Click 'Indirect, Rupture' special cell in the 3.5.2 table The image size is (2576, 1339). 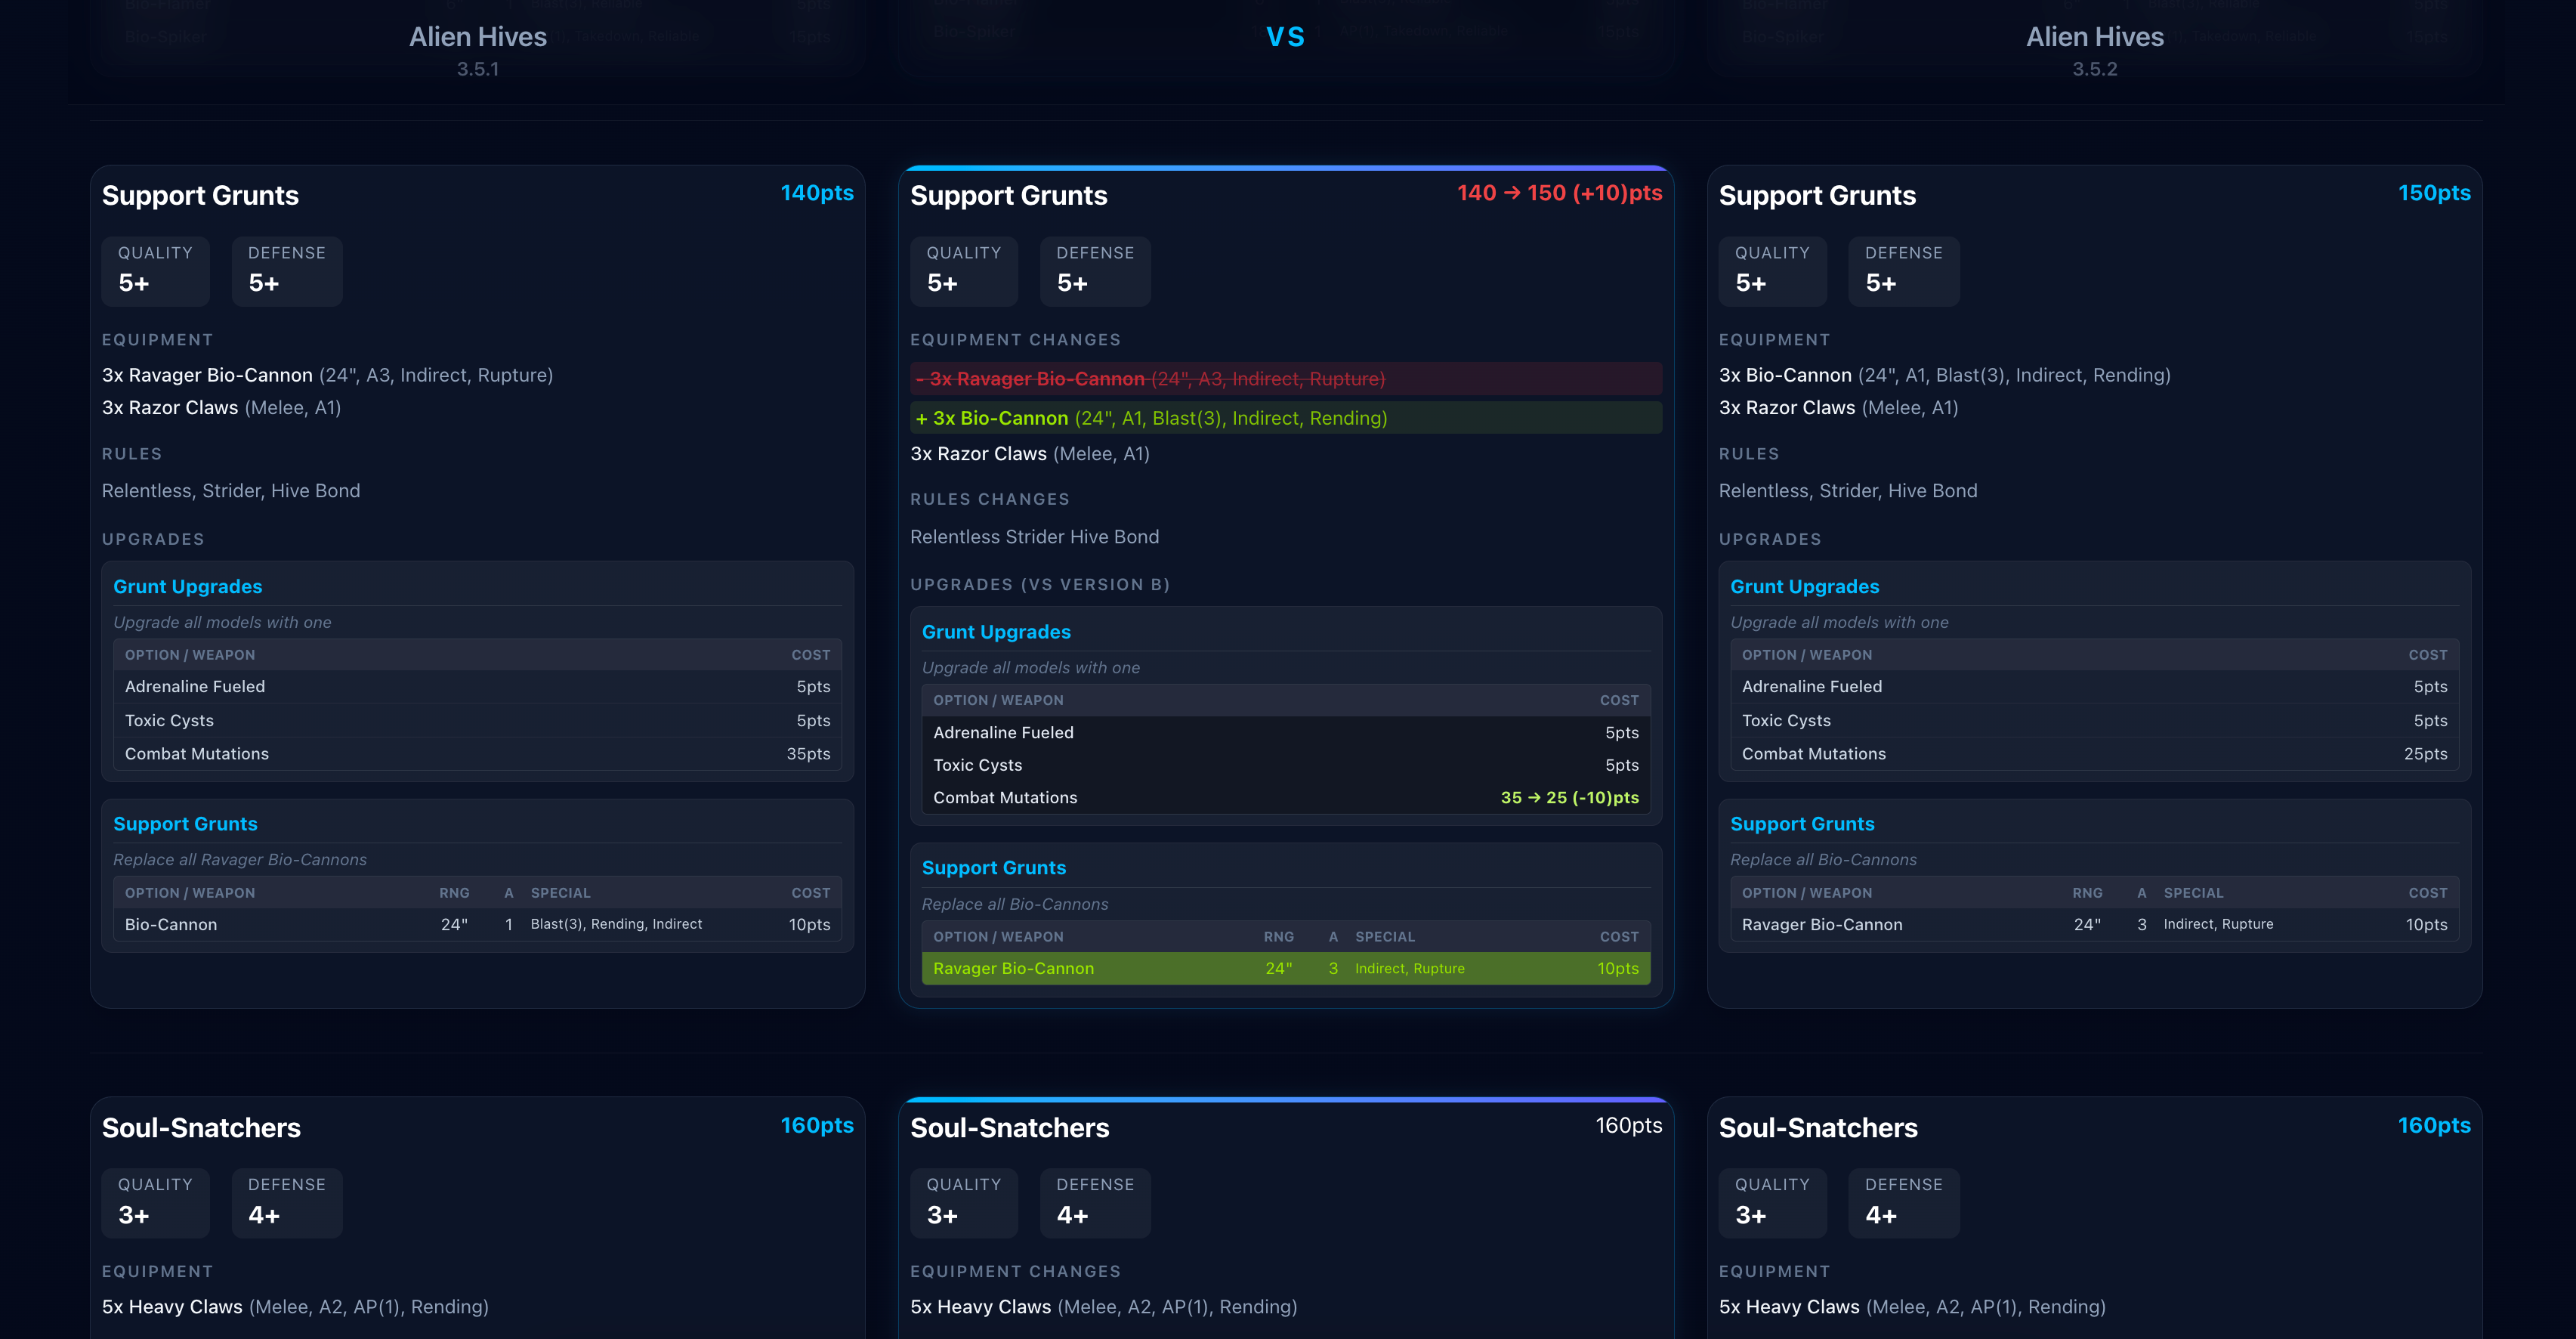tap(2218, 925)
